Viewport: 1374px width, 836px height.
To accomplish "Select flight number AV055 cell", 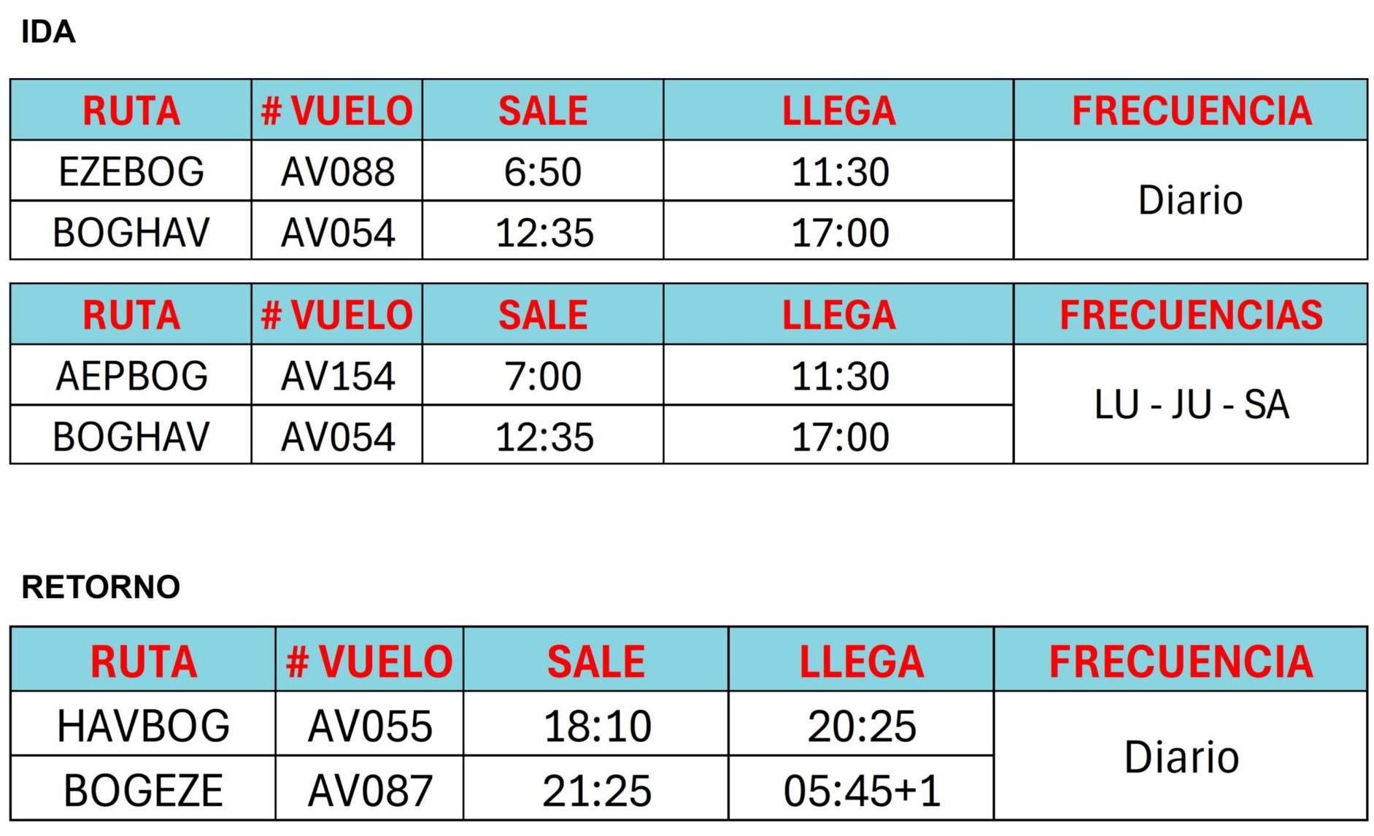I will tap(370, 727).
